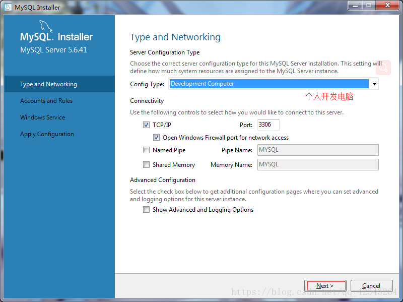403x302 pixels.
Task: Enable the Shared Memory checkbox
Action: (x=146, y=165)
